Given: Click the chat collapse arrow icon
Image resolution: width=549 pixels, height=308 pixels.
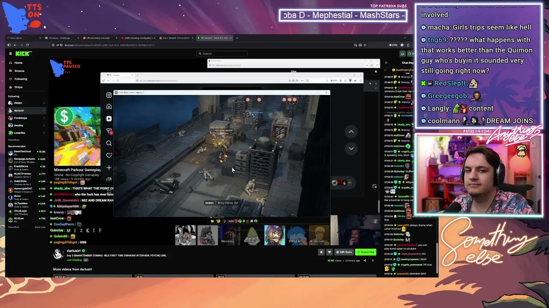Looking at the screenshot, I should click(386, 63).
